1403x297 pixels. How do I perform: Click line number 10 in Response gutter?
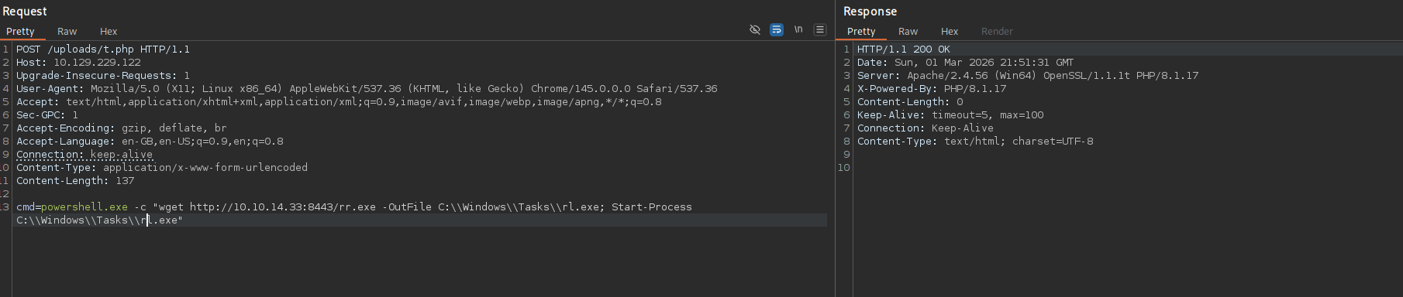844,167
